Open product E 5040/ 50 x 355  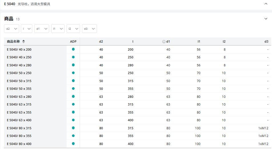[19, 89]
